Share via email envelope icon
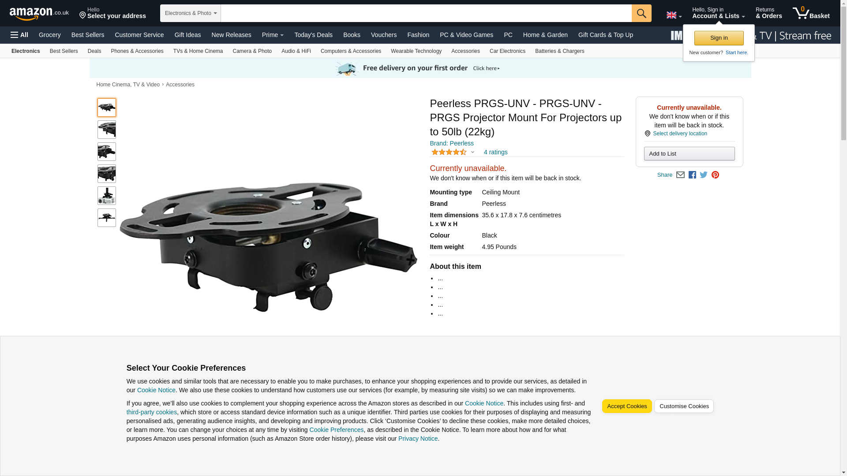The image size is (847, 476). click(680, 175)
